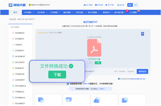Select TXT转Word icon in sidebar
Image resolution: width=161 pixels, height=106 pixels.
(13, 92)
